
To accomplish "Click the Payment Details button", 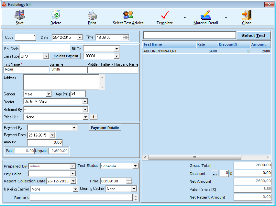I will [105, 128].
